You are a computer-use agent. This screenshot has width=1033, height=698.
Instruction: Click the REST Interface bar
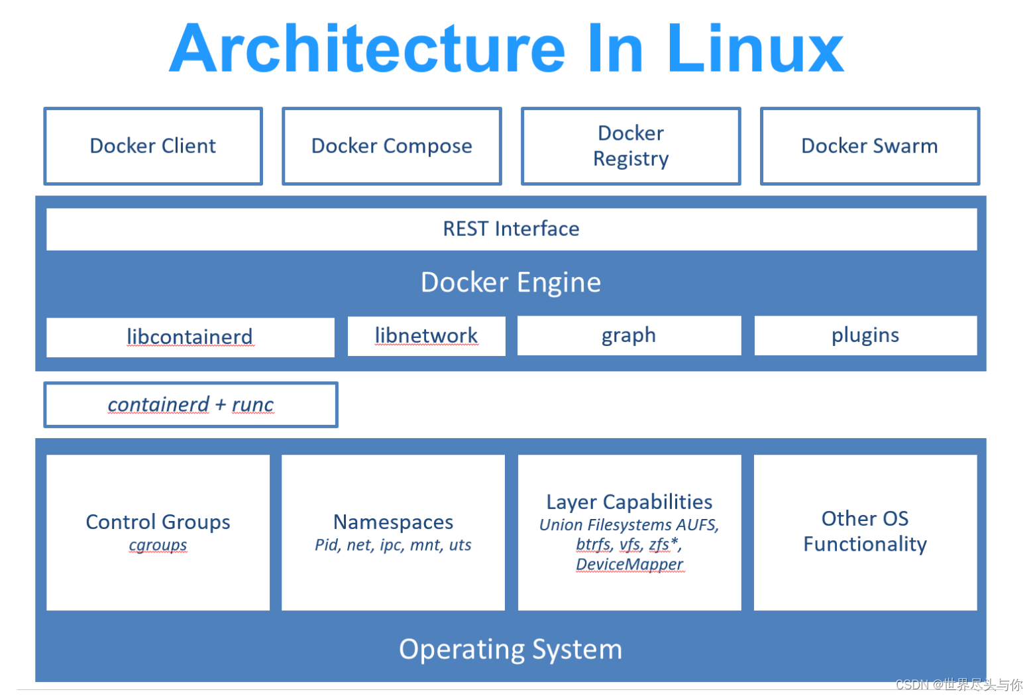click(512, 229)
